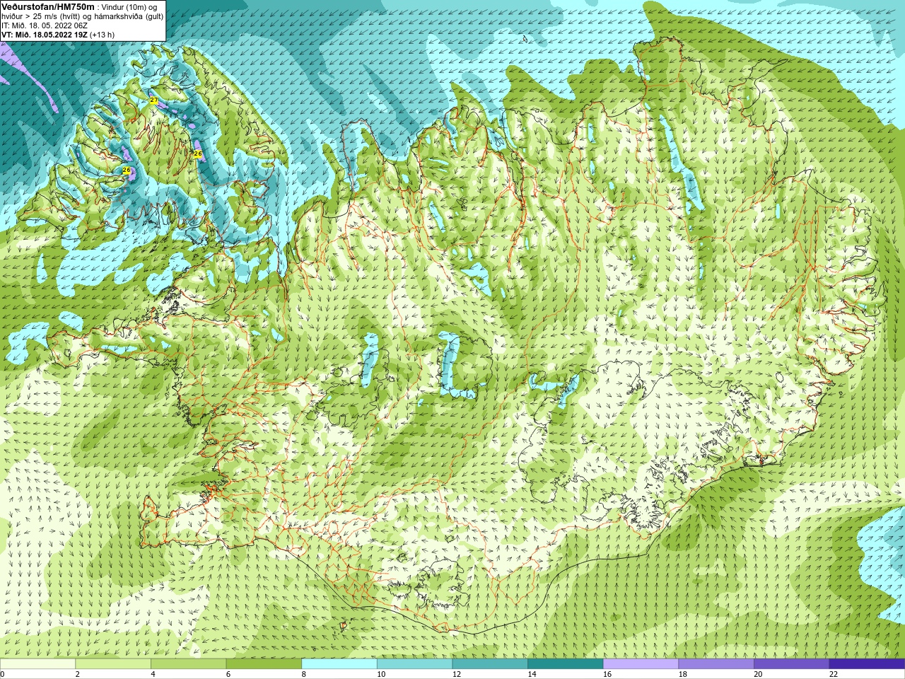The height and width of the screenshot is (679, 905).
Task: Click the dark violet legend swatch above 22
Action: pos(867,664)
